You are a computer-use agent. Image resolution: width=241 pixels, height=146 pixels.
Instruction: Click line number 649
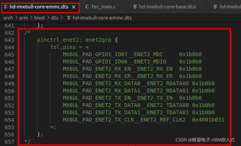point(9,84)
